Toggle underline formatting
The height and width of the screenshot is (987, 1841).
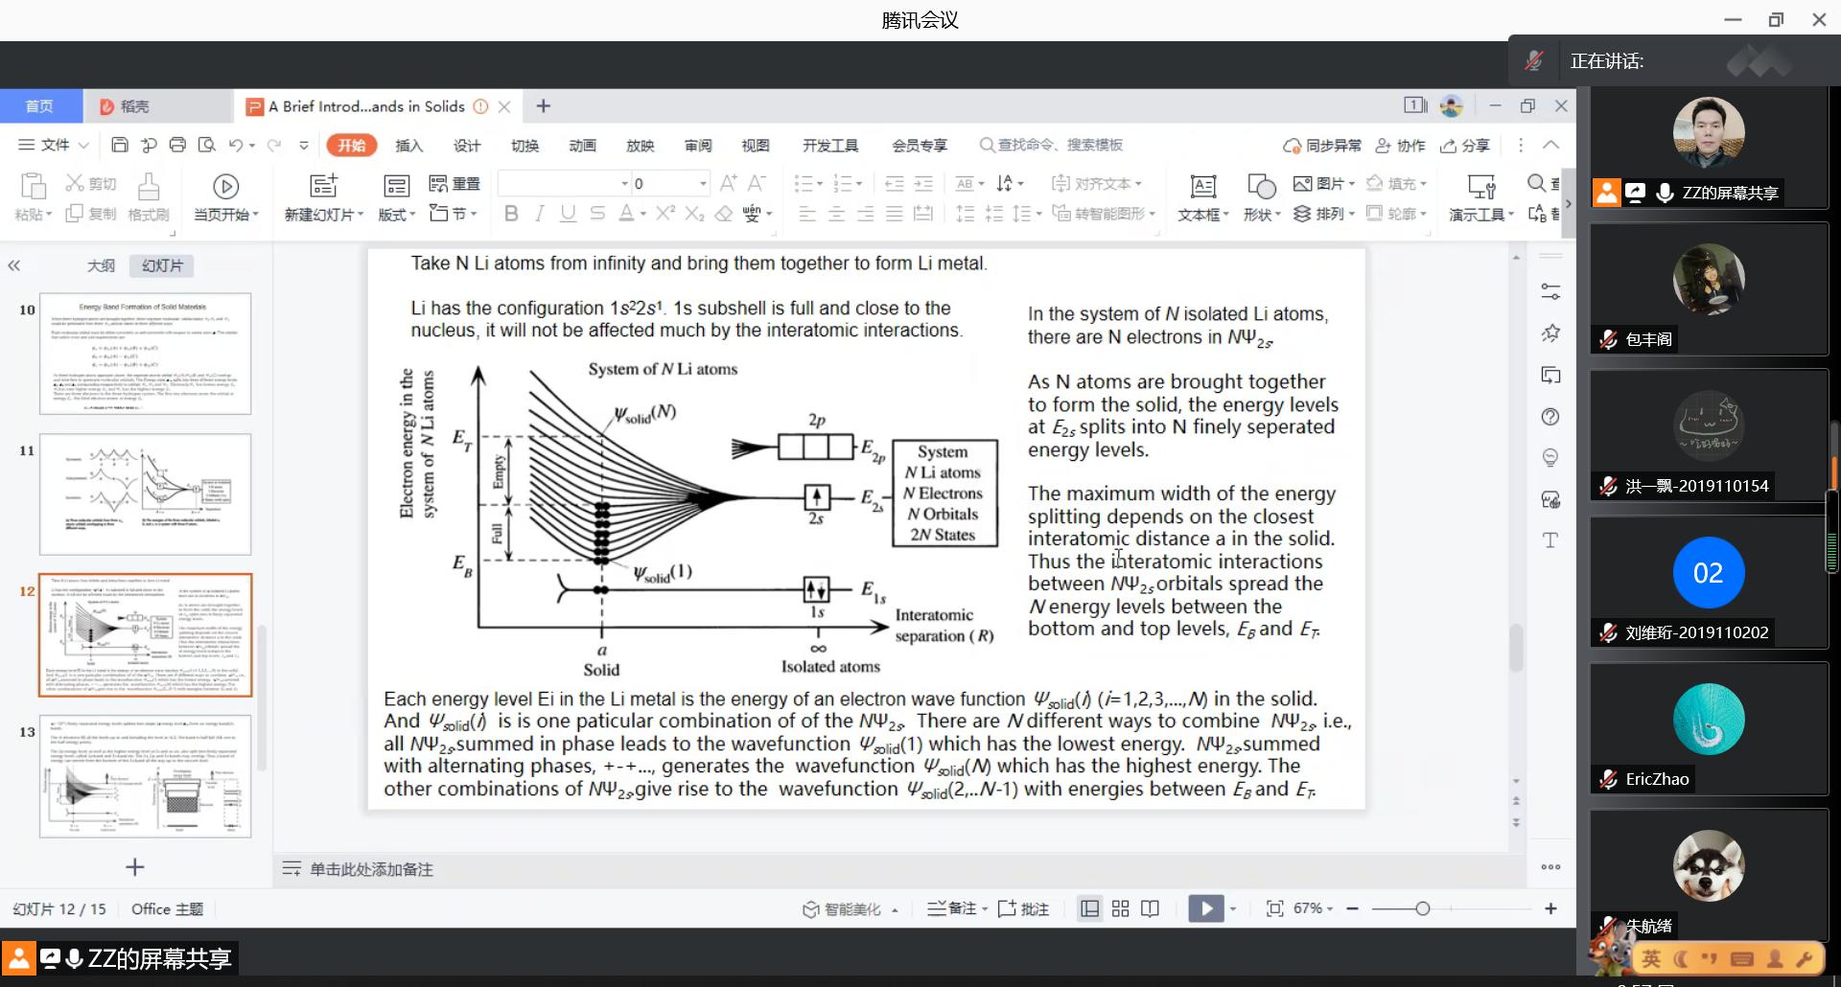(x=568, y=214)
